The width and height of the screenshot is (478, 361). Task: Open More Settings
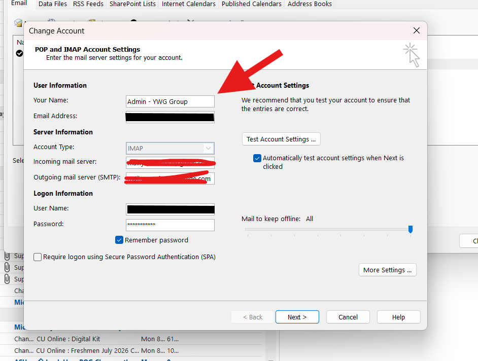[x=388, y=270]
